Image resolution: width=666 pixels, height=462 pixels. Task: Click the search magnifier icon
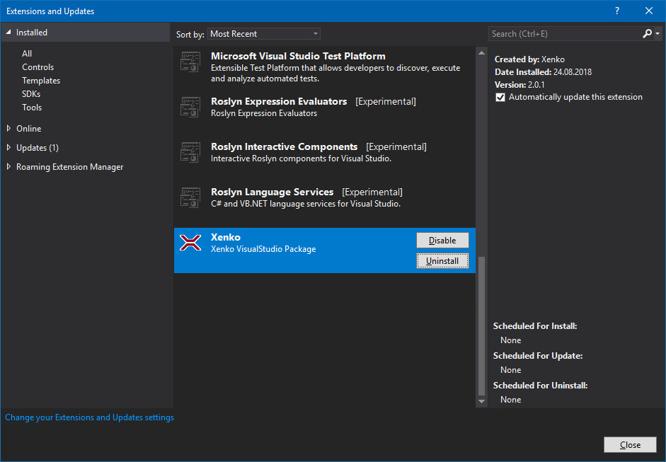click(x=647, y=33)
